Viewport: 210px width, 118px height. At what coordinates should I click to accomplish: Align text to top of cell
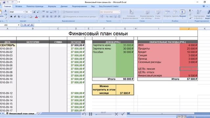(44, 12)
